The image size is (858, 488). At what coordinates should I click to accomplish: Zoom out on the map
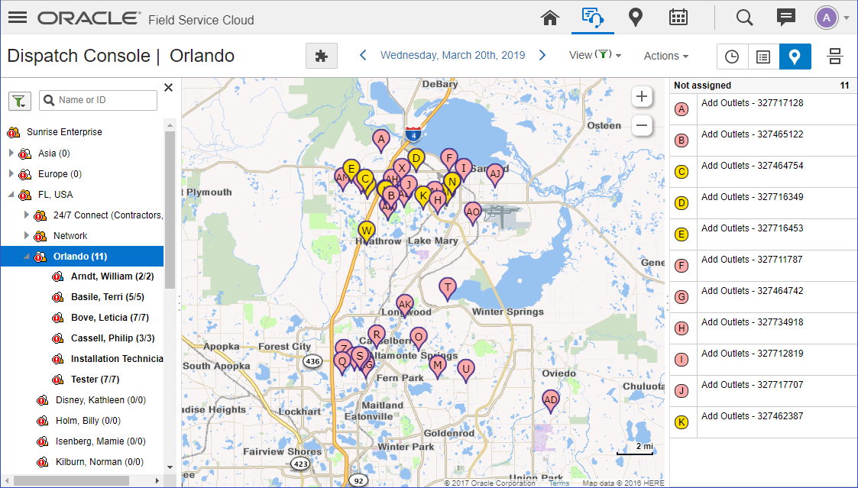[x=641, y=125]
